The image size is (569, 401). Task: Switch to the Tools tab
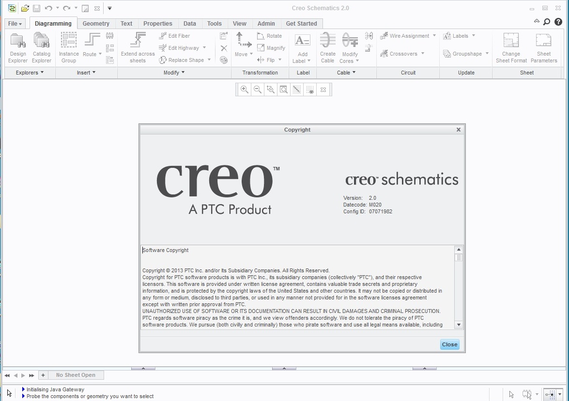(214, 24)
